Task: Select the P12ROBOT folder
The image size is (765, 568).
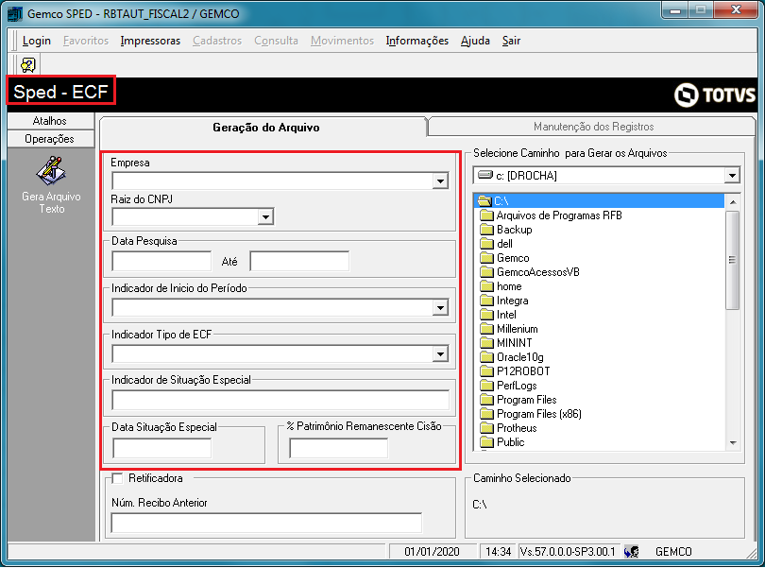Action: pyautogui.click(x=516, y=371)
